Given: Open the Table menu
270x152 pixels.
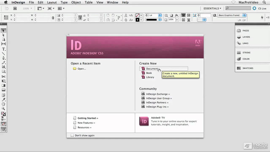Looking at the screenshot, I should pos(88,2).
